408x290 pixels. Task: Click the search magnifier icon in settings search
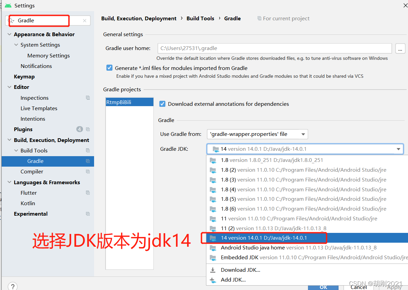[x=10, y=21]
